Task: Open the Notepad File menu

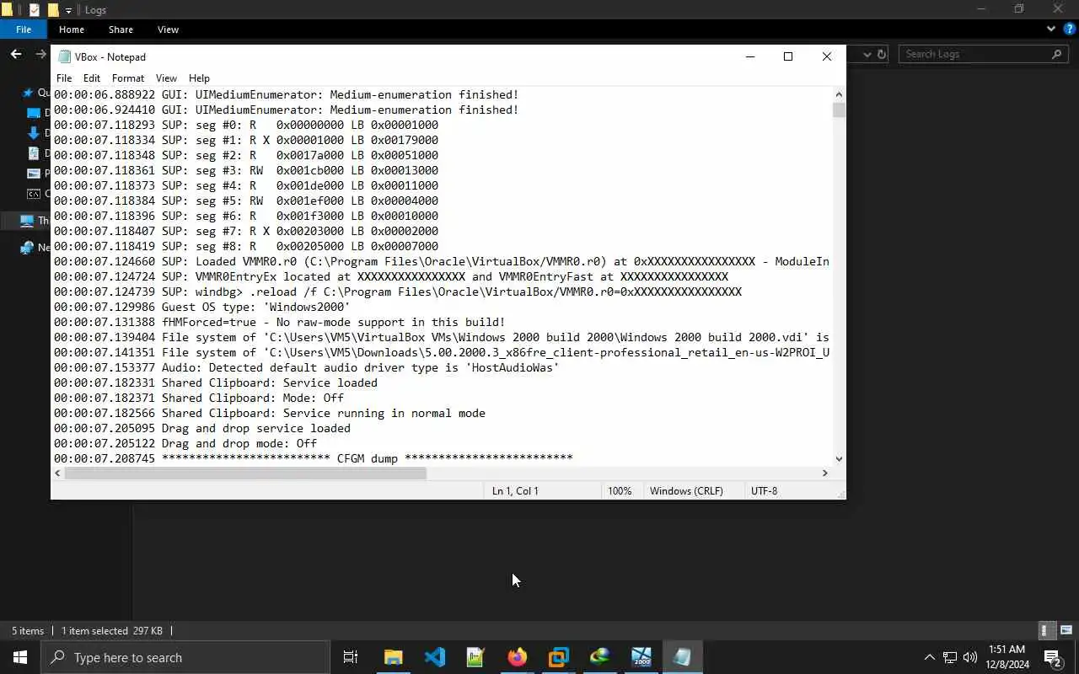Action: click(x=64, y=78)
